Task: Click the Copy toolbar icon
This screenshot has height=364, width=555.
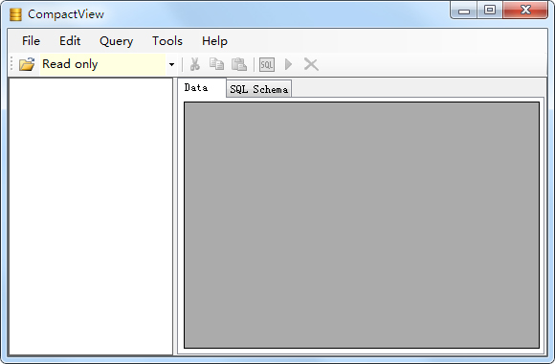Action: 216,64
